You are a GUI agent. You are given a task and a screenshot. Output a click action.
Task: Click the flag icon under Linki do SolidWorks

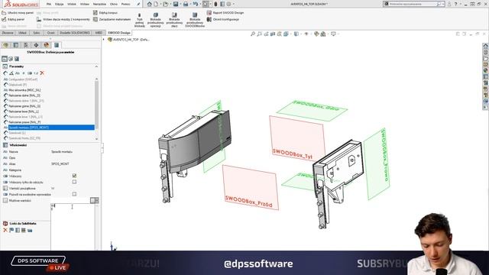click(11, 230)
